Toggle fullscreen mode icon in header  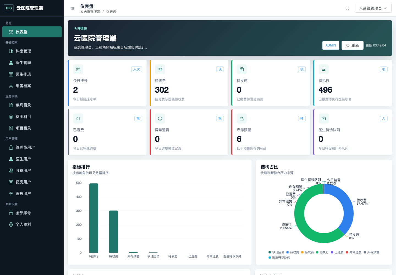click(x=347, y=8)
